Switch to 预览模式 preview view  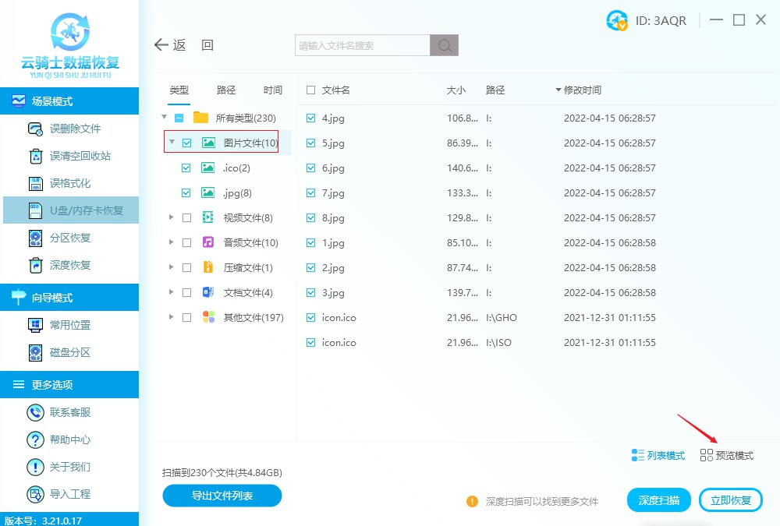pos(727,455)
